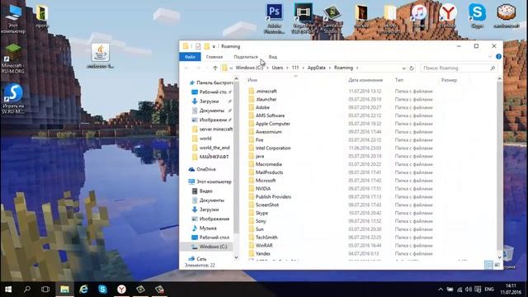Select the Java file on desktop

pos(101,56)
